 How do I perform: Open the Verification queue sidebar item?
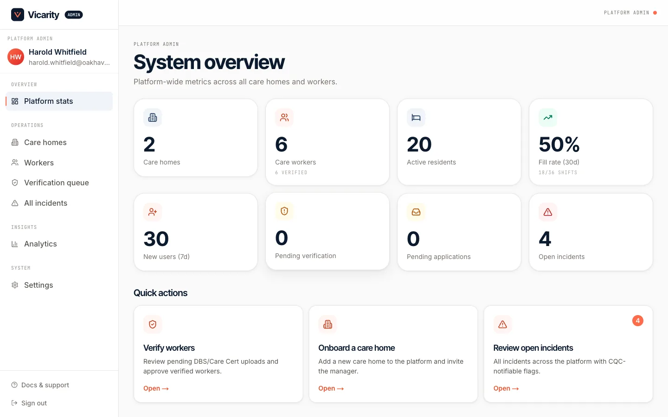[x=59, y=183]
